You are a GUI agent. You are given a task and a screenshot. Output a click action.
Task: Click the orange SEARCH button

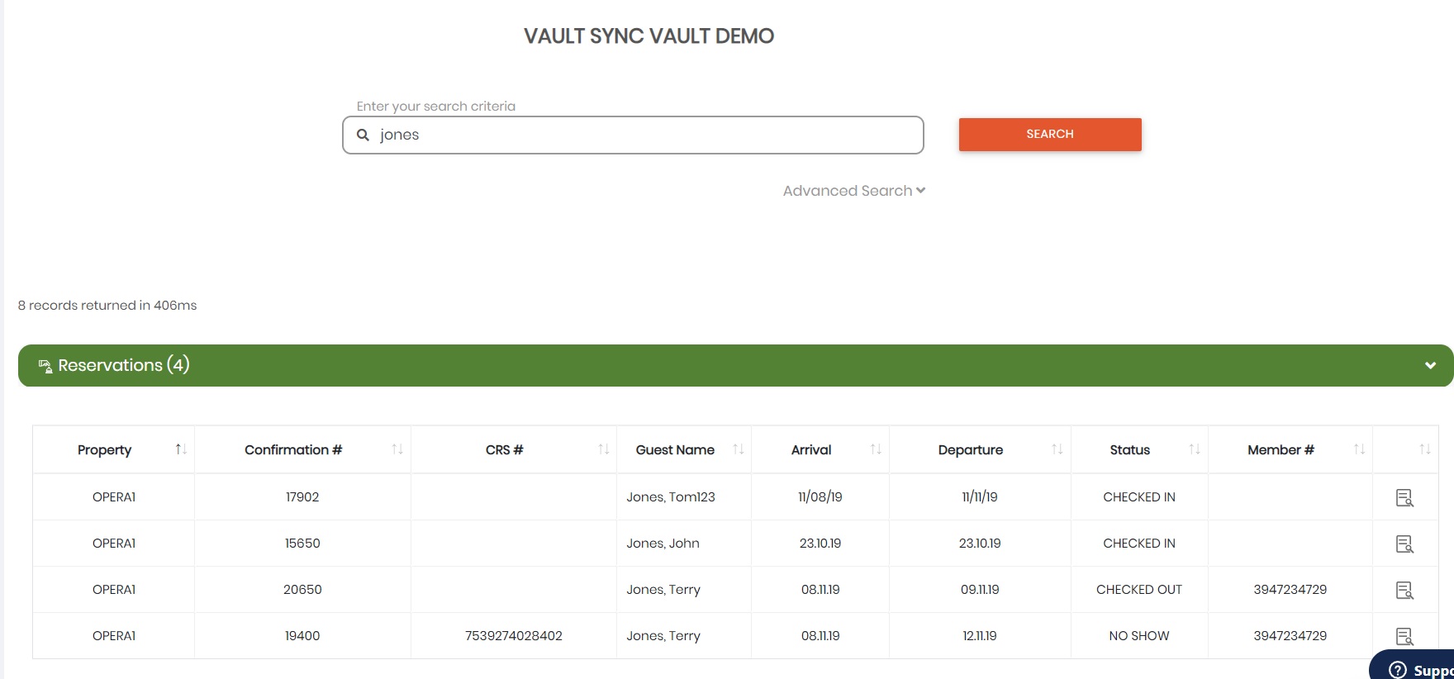1050,135
